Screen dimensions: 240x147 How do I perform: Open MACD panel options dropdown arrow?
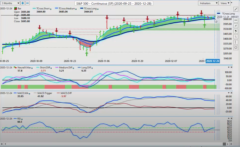229,93
